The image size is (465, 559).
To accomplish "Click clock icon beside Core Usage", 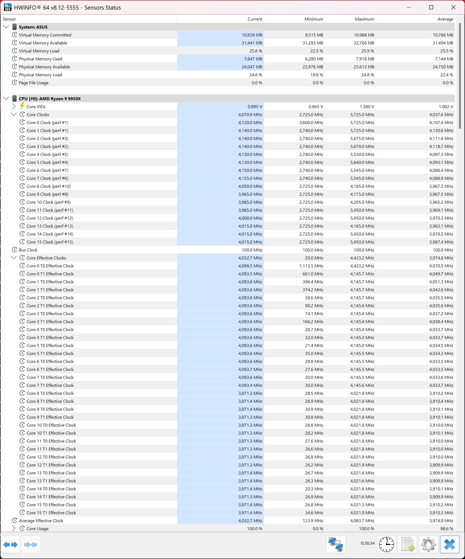I will tap(22, 529).
